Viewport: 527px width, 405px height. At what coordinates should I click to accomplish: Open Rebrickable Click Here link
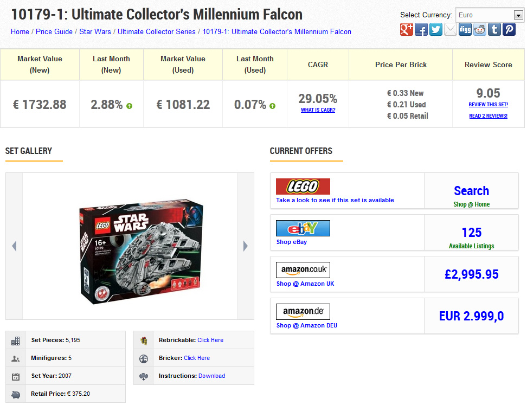[210, 340]
